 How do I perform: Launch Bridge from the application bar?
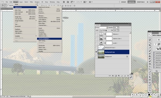pos(64,2)
